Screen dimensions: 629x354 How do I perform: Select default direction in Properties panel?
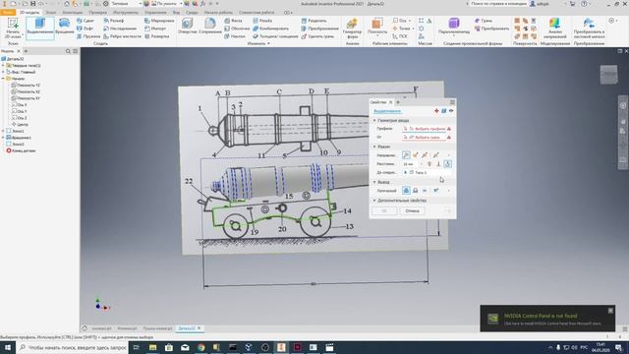(406, 155)
